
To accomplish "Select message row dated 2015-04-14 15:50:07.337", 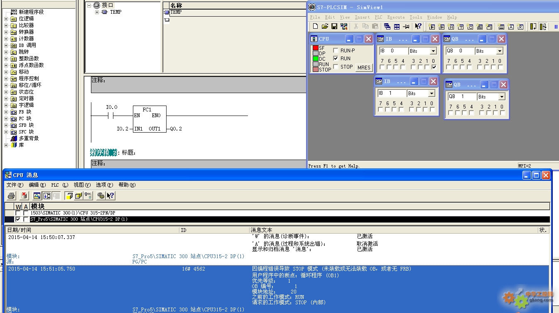I will (277, 249).
